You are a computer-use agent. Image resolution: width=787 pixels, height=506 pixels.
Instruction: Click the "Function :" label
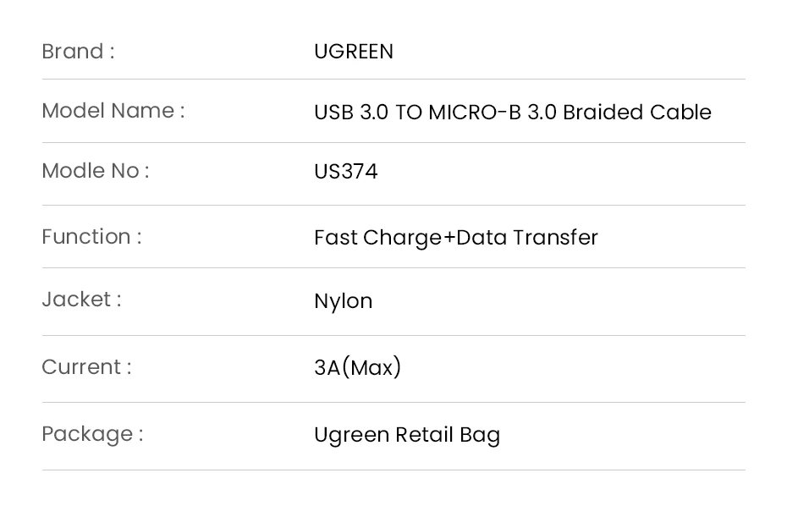click(x=91, y=237)
